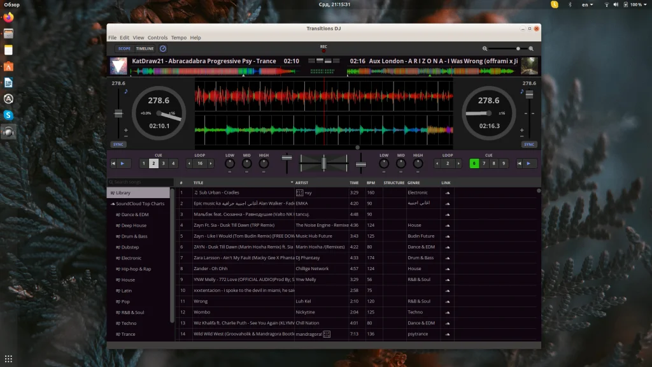Increase left deck loop length arrow
Viewport: 652px width, 367px height.
point(210,164)
